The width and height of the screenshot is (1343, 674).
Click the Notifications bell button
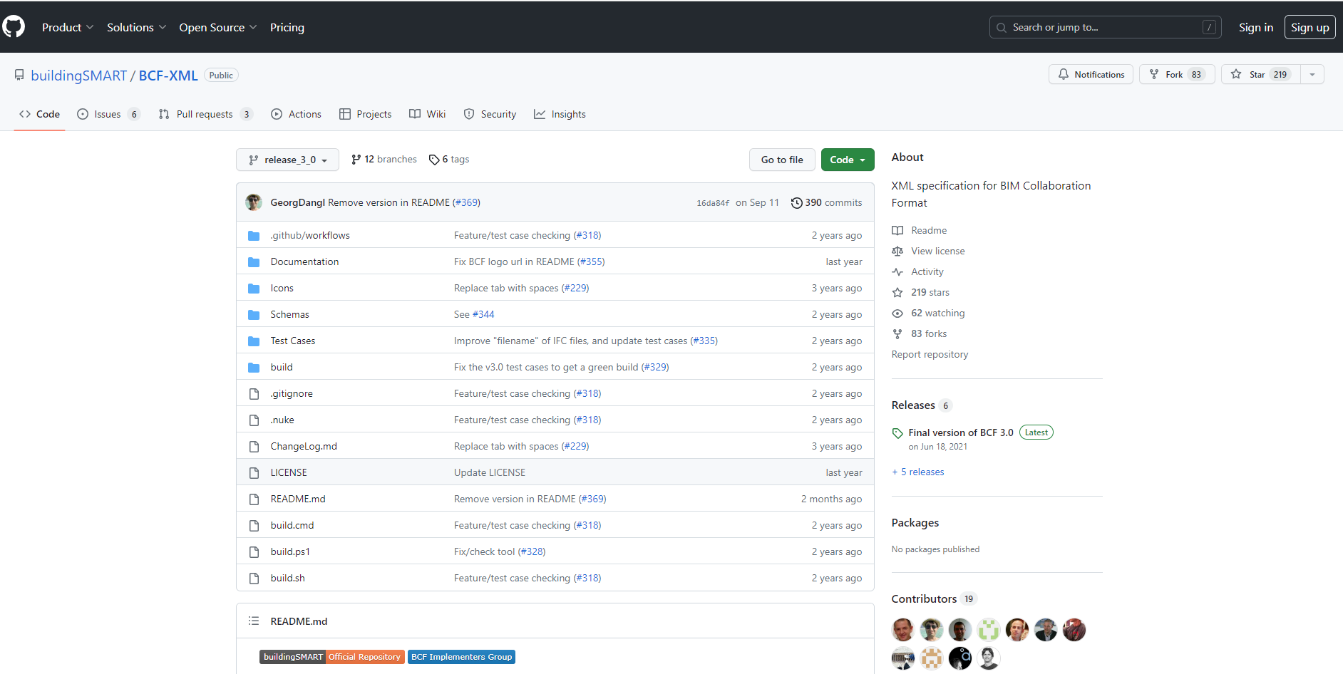tap(1091, 75)
